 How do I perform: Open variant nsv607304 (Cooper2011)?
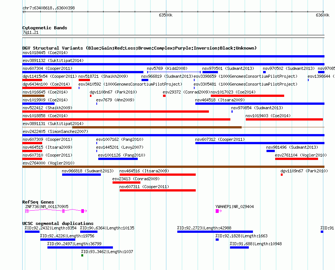(x=83, y=72)
